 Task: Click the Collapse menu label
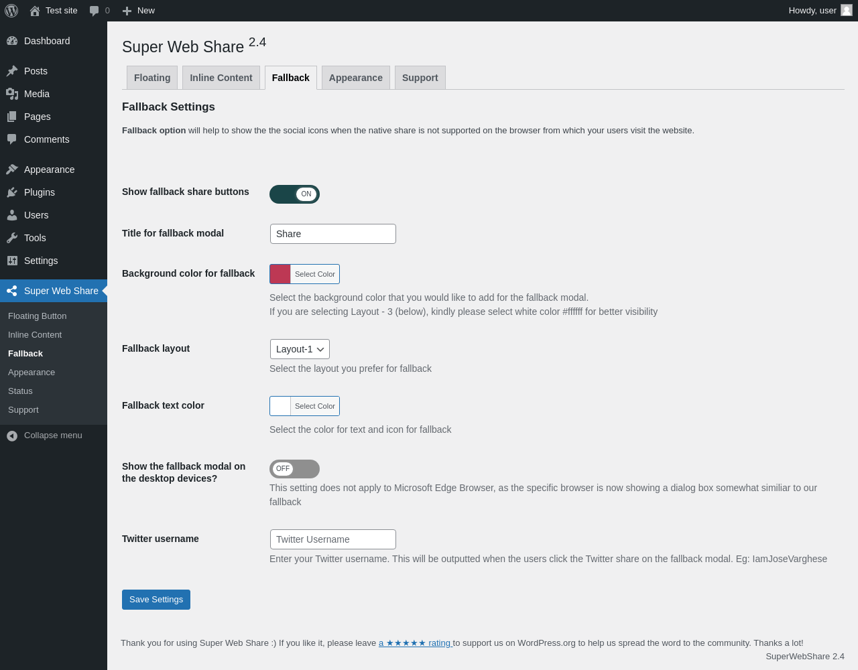click(53, 435)
